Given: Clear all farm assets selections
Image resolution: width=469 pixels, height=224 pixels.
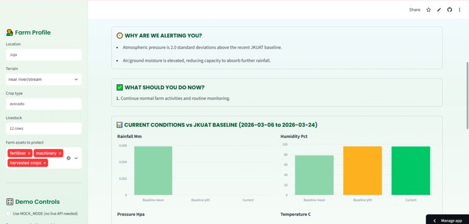Looking at the screenshot, I should pos(69,158).
